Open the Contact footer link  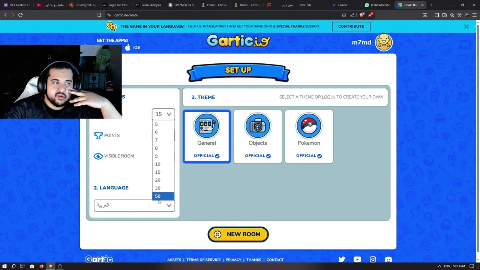click(275, 259)
